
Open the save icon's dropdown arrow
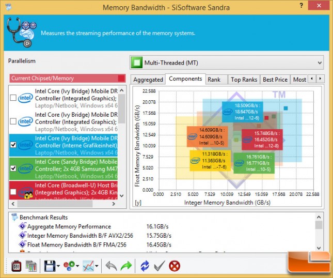click(58, 266)
